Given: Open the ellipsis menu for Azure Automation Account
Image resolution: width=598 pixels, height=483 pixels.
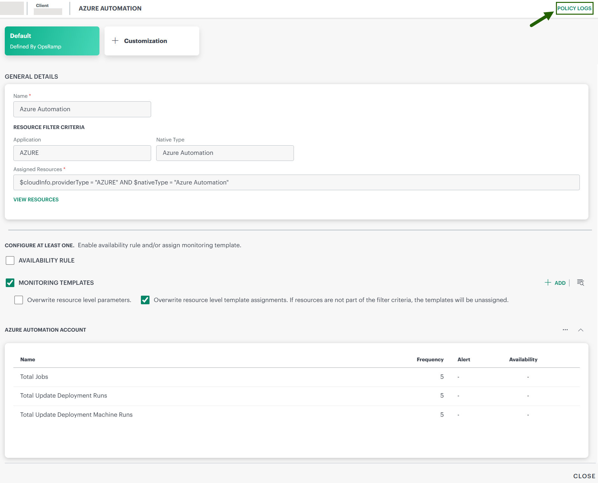Looking at the screenshot, I should point(565,330).
